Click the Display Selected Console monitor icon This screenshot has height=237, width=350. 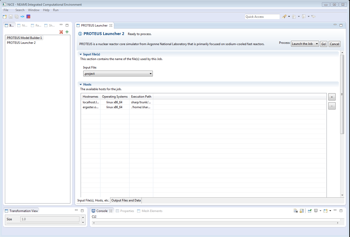point(316,211)
